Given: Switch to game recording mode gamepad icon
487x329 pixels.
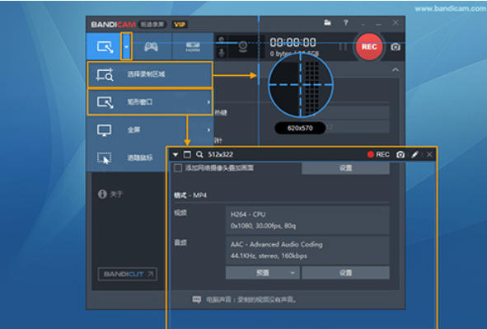Looking at the screenshot, I should click(x=152, y=47).
